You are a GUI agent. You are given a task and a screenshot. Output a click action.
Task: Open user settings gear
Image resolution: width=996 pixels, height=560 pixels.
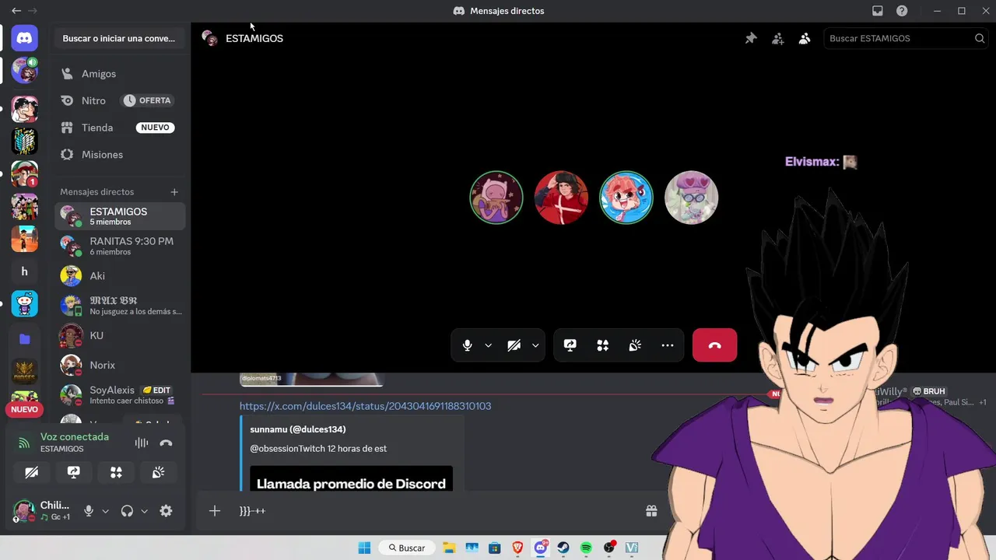pos(166,511)
